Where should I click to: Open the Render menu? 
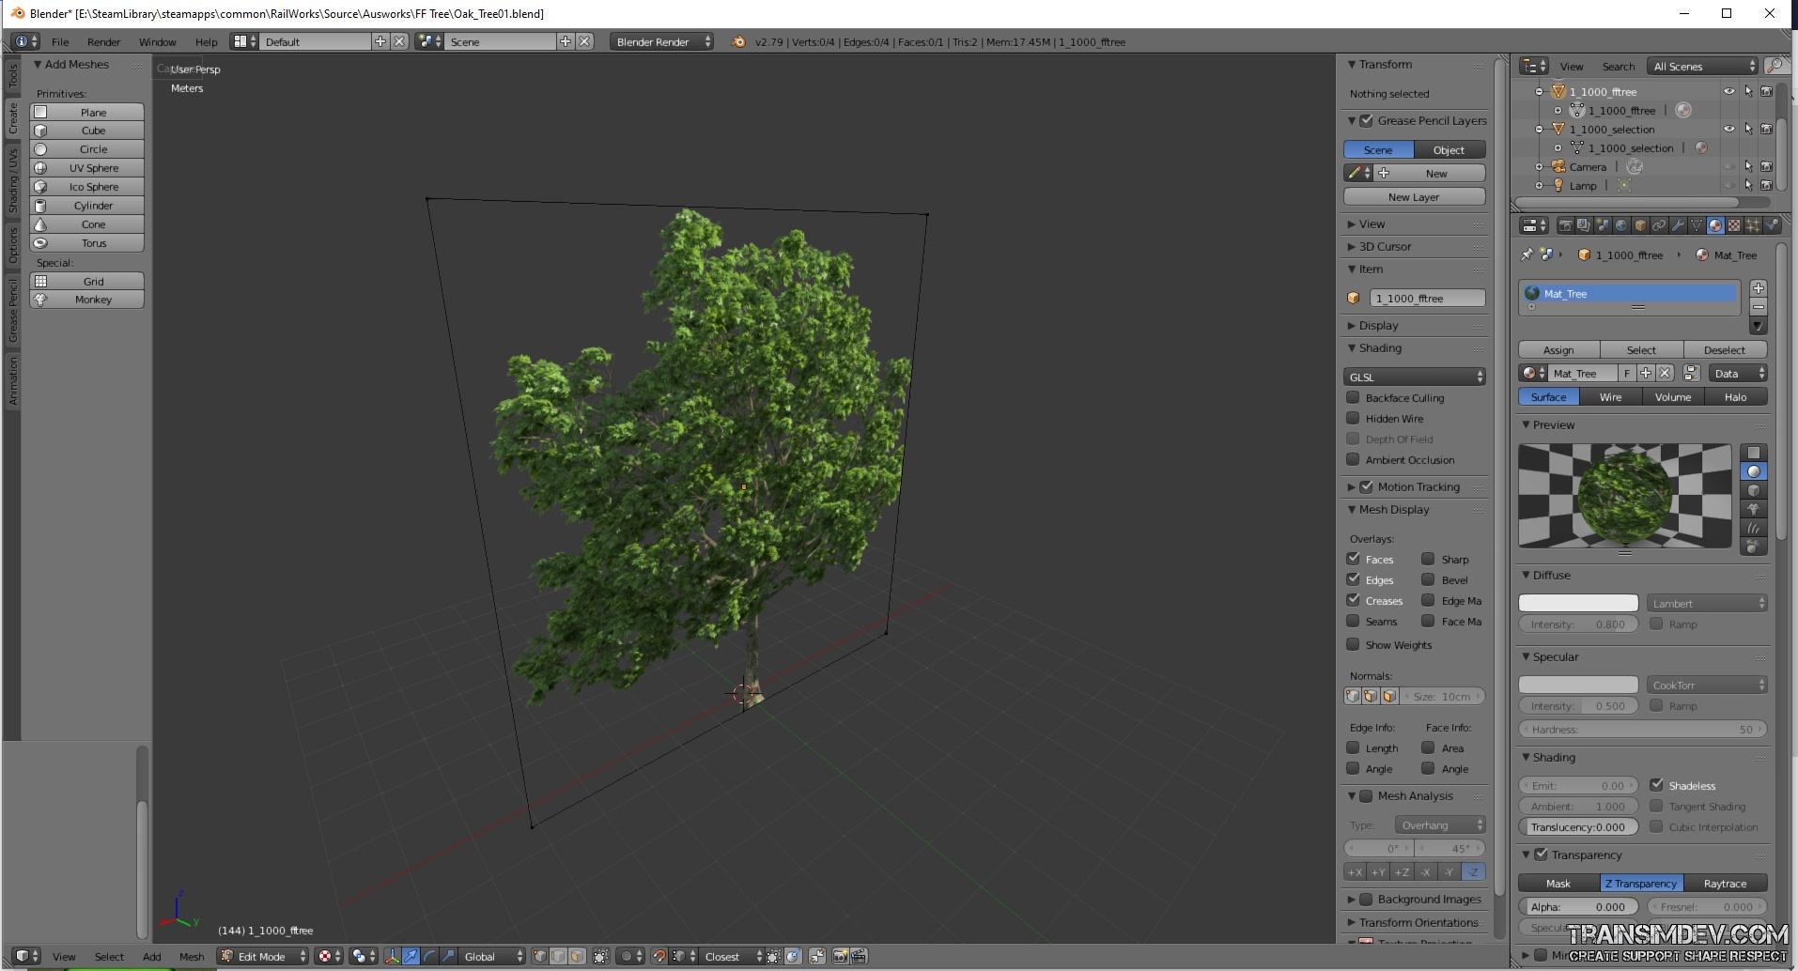[103, 41]
